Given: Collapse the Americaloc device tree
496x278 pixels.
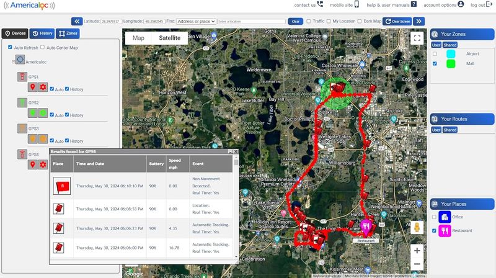Looking at the screenshot, I should tap(13, 61).
